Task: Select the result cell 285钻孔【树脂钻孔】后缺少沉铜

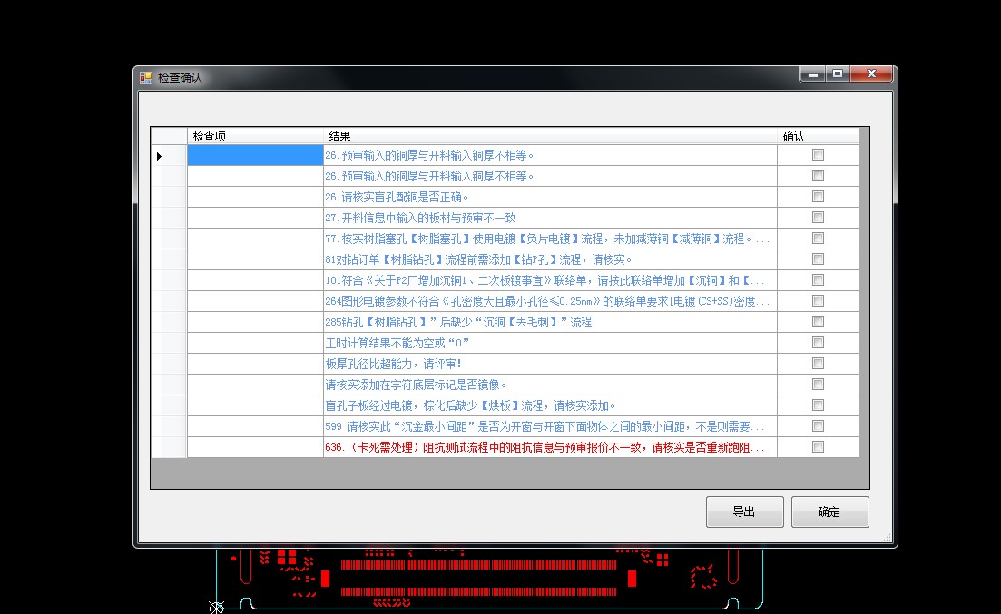Action: pyautogui.click(x=550, y=322)
